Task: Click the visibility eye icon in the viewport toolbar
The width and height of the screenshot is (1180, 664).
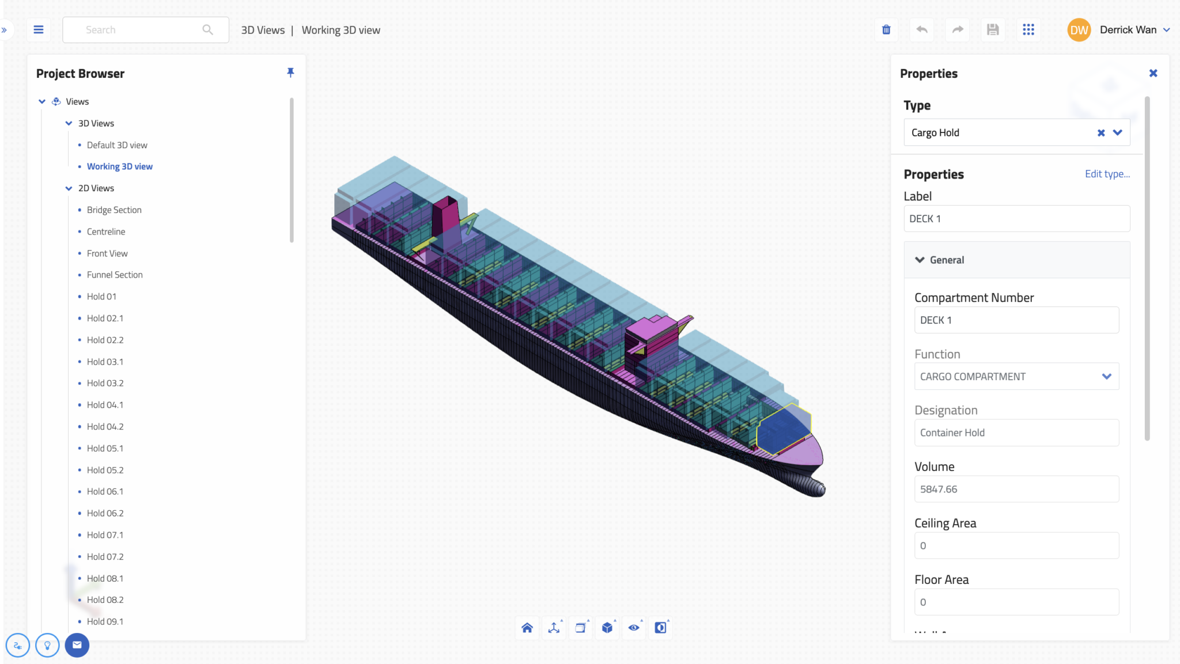Action: point(633,628)
